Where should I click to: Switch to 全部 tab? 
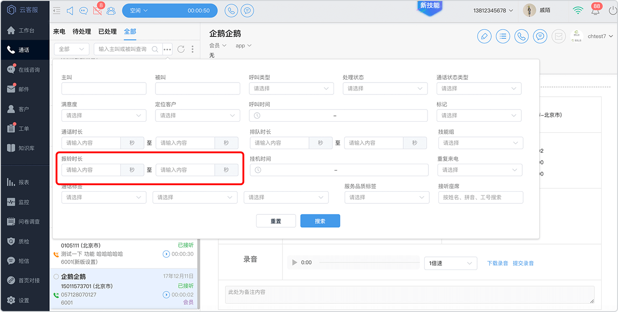[x=130, y=31]
